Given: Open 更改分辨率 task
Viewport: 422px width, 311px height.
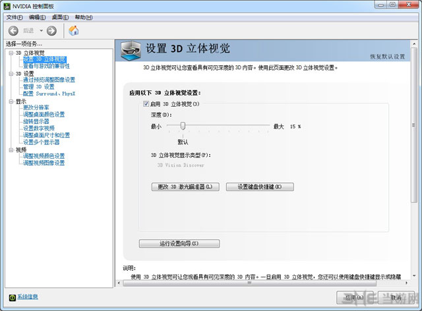Looking at the screenshot, I should 36,107.
